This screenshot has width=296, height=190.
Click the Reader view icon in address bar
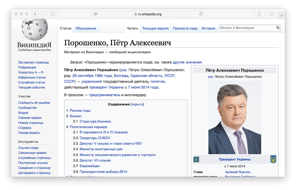point(96,14)
